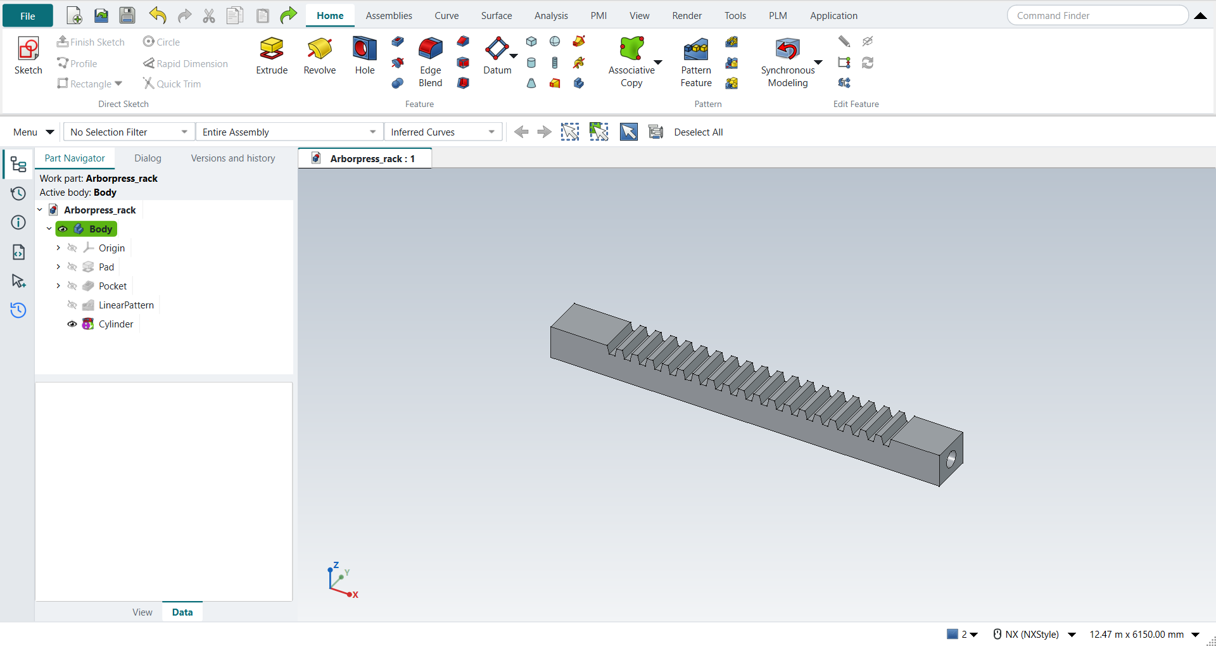Switch to the View bottom tab
The image size is (1216, 646).
pyautogui.click(x=142, y=612)
